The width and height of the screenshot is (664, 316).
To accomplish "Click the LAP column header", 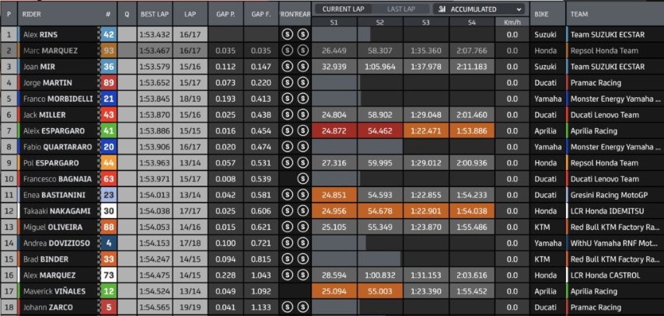I will pos(190,14).
